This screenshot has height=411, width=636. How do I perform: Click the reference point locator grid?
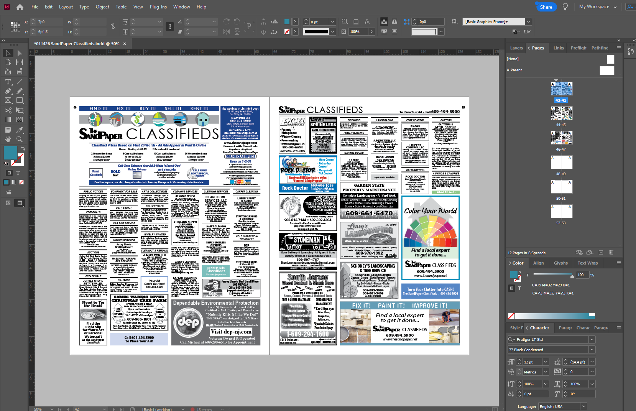click(15, 26)
